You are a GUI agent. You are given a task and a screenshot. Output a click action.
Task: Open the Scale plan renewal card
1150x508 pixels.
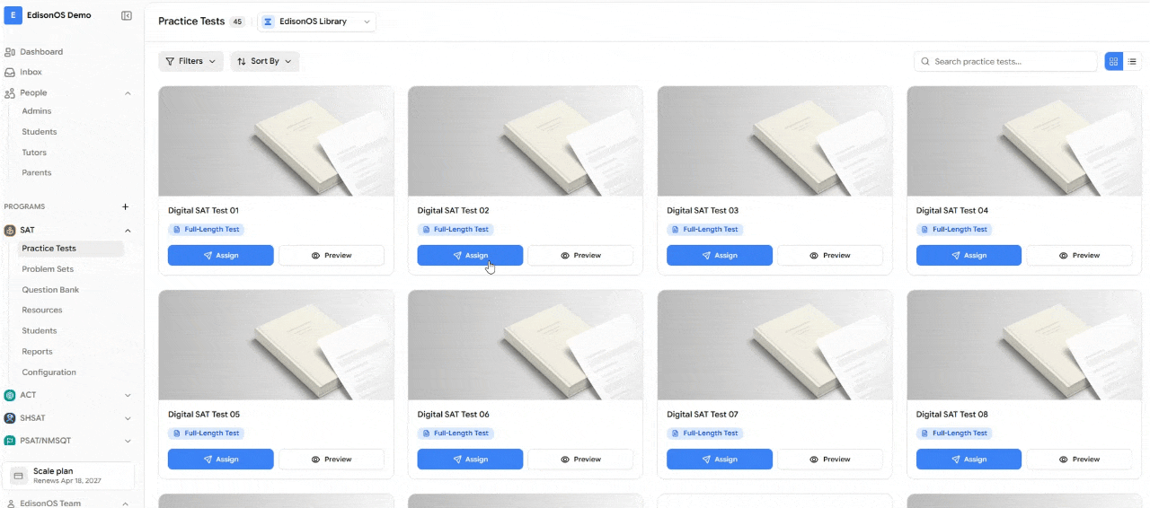[69, 476]
